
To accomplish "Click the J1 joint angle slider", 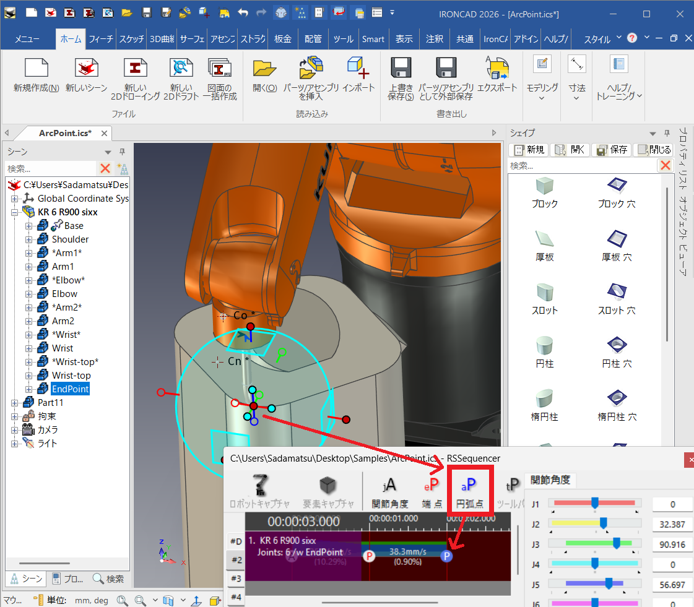I will coord(594,503).
